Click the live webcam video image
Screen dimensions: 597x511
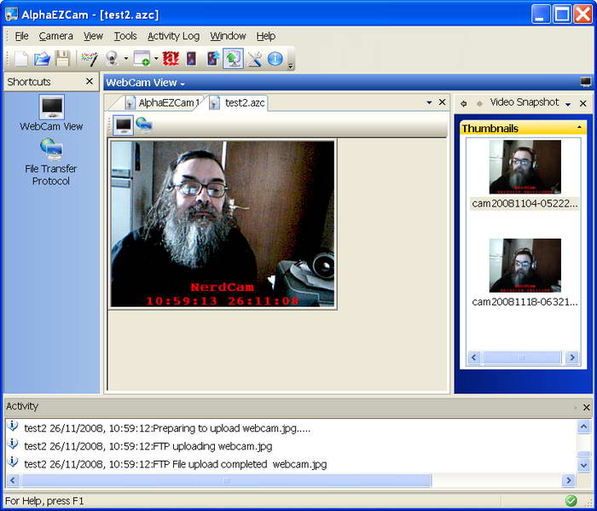point(223,224)
